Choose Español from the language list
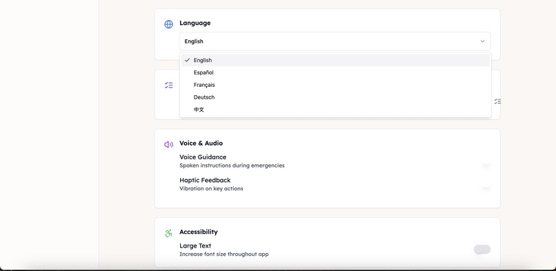The width and height of the screenshot is (556, 271). point(335,72)
